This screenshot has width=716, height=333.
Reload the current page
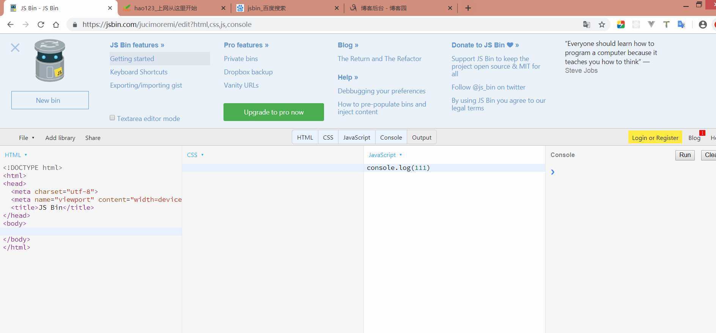pos(41,25)
